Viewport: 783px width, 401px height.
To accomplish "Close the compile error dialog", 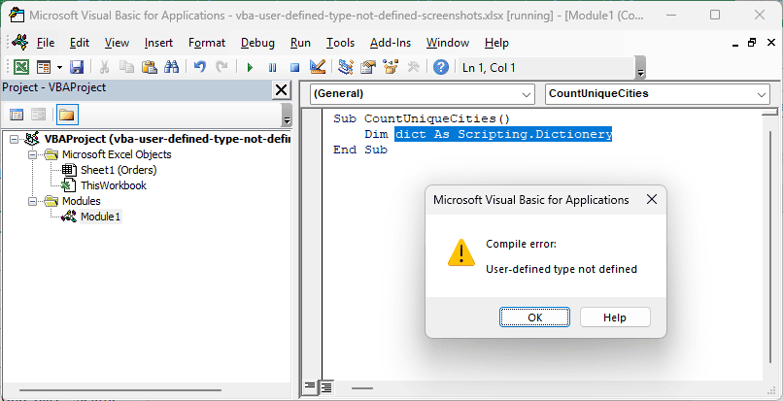I will point(652,200).
